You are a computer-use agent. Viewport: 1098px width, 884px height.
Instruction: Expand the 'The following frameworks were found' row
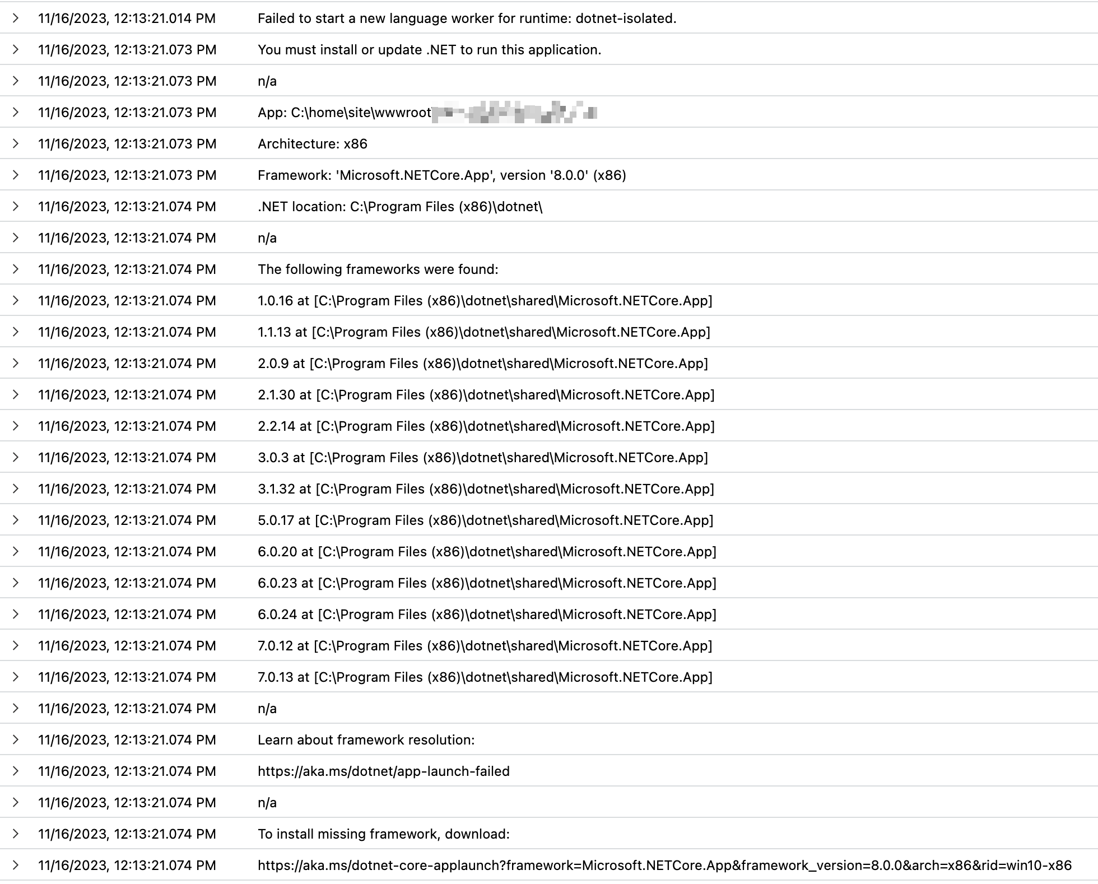pyautogui.click(x=15, y=269)
